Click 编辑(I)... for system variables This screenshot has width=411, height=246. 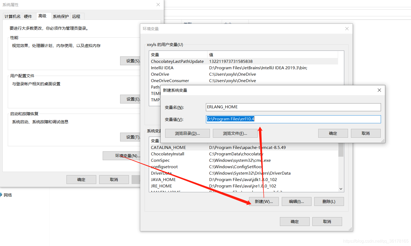[297, 202]
